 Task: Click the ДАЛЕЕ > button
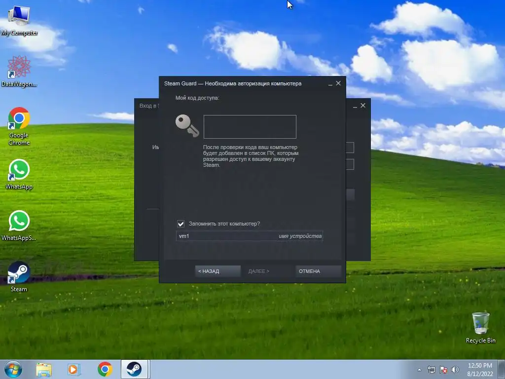coord(268,271)
